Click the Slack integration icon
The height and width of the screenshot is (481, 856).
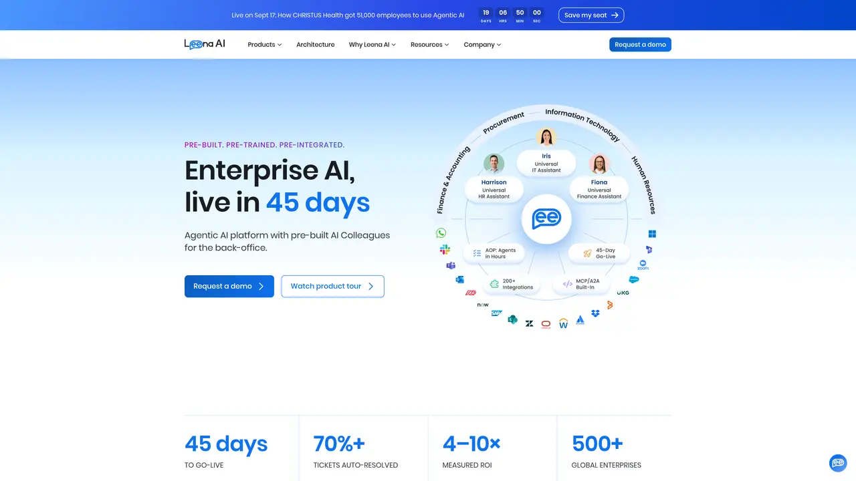445,249
